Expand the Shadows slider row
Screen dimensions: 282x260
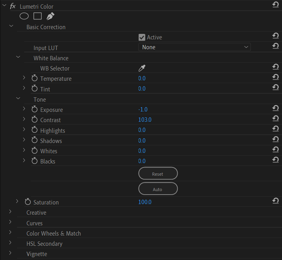pyautogui.click(x=24, y=139)
